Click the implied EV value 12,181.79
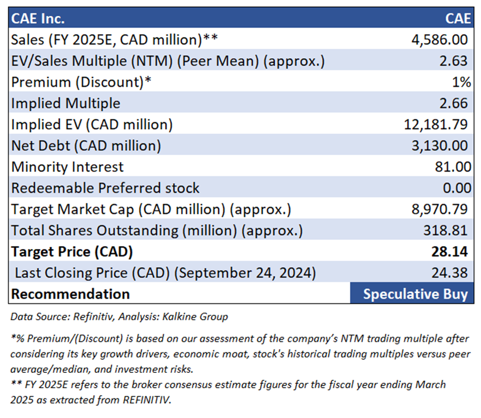Screen dimensions: 481x418 (436, 124)
